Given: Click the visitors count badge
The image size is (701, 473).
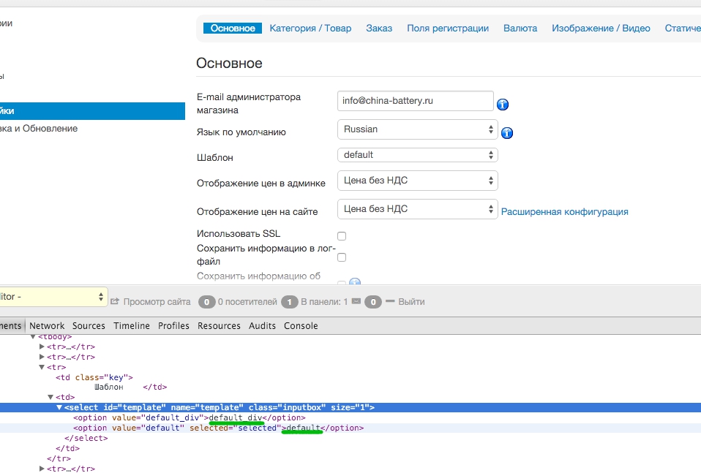Looking at the screenshot, I should coord(207,302).
